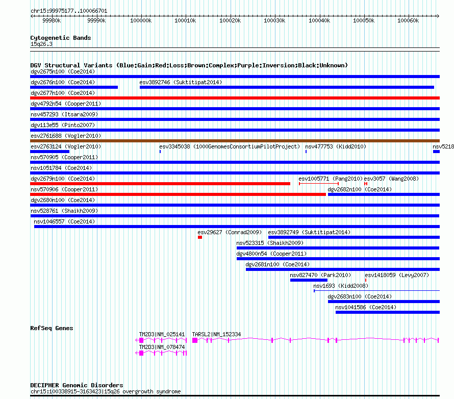This screenshot has width=454, height=399.
Task: Open esv3892746 (Suktitipat2014) variant
Action: coord(181,82)
